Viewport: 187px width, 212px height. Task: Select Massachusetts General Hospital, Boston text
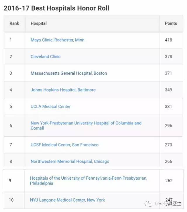coord(69,73)
